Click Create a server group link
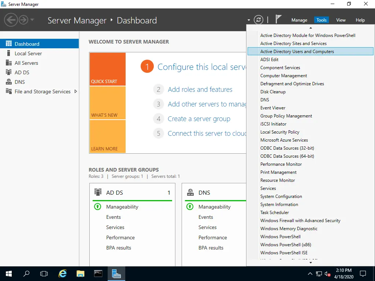The height and width of the screenshot is (281, 375). tap(199, 119)
